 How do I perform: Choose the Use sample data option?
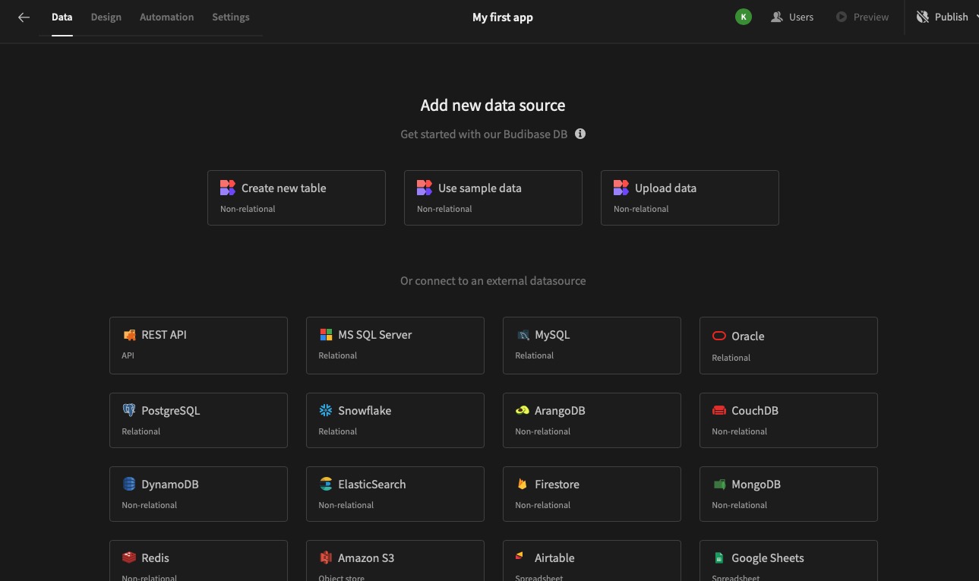493,197
